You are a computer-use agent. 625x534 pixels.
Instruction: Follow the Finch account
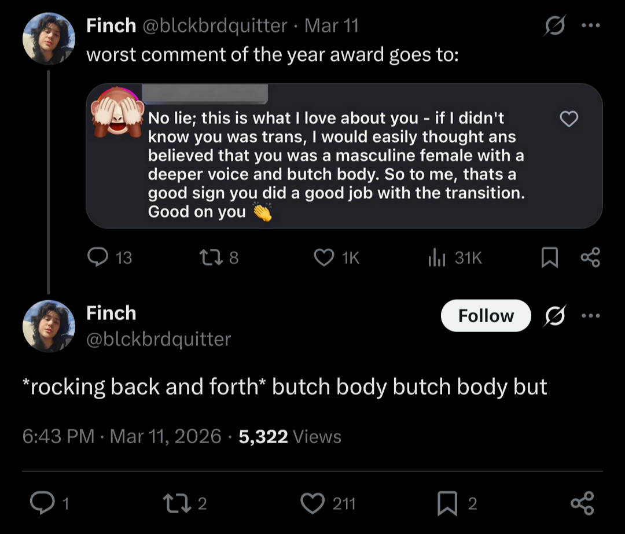pos(486,315)
